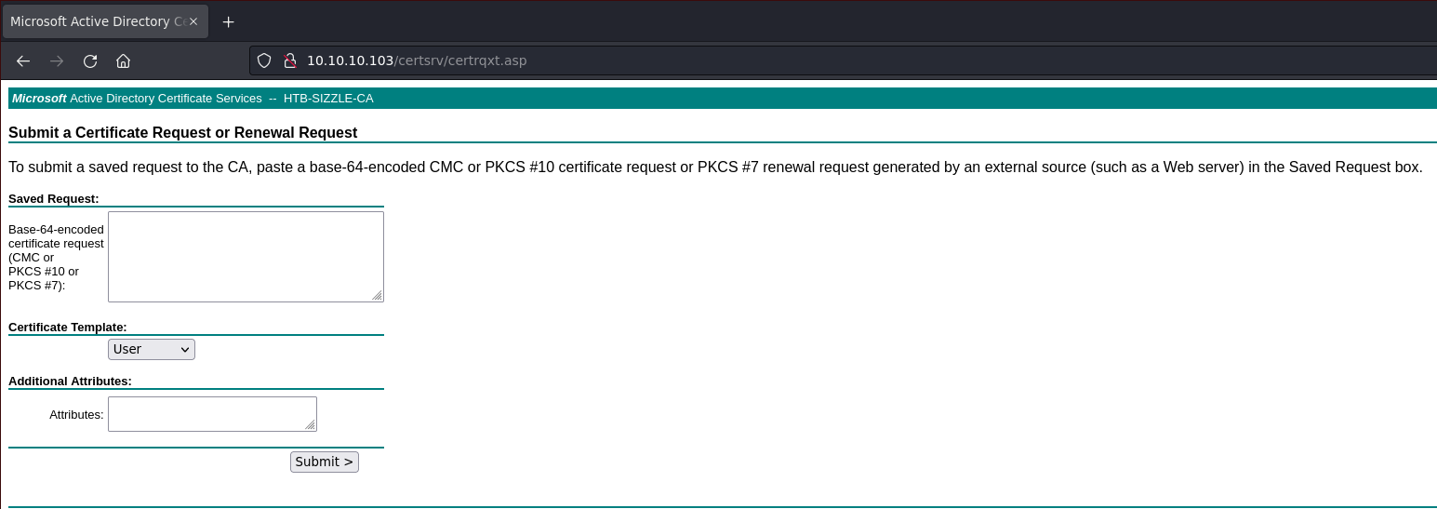This screenshot has height=509, width=1437.
Task: Open the browser home page
Action: click(123, 61)
